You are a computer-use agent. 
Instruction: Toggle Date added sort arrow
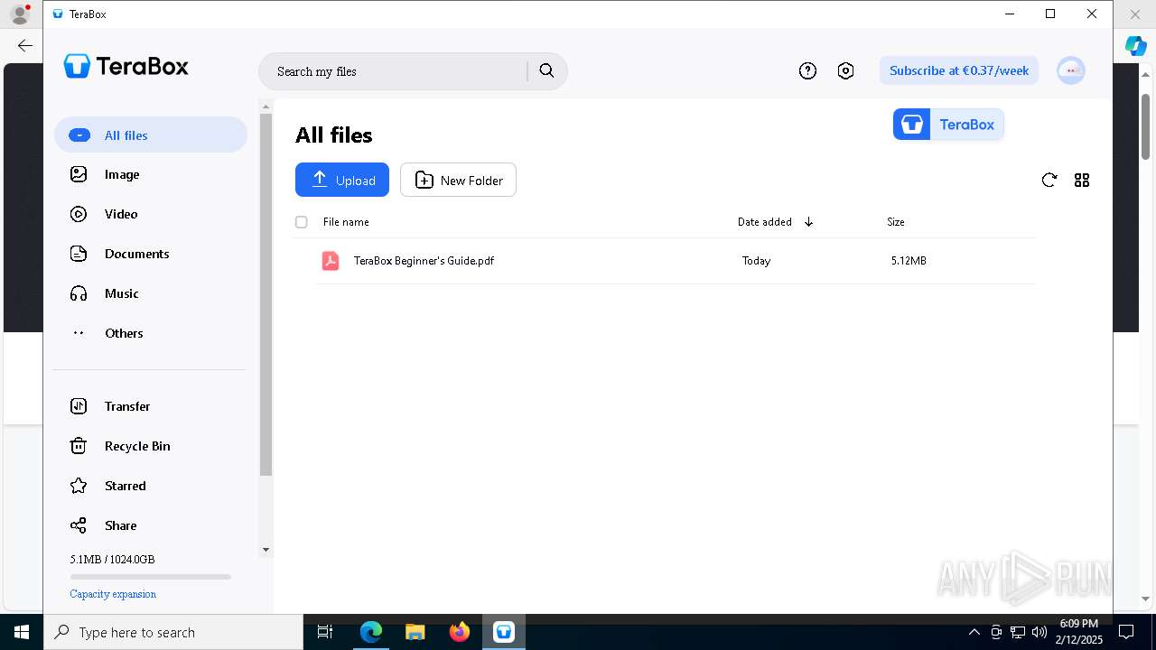point(808,222)
